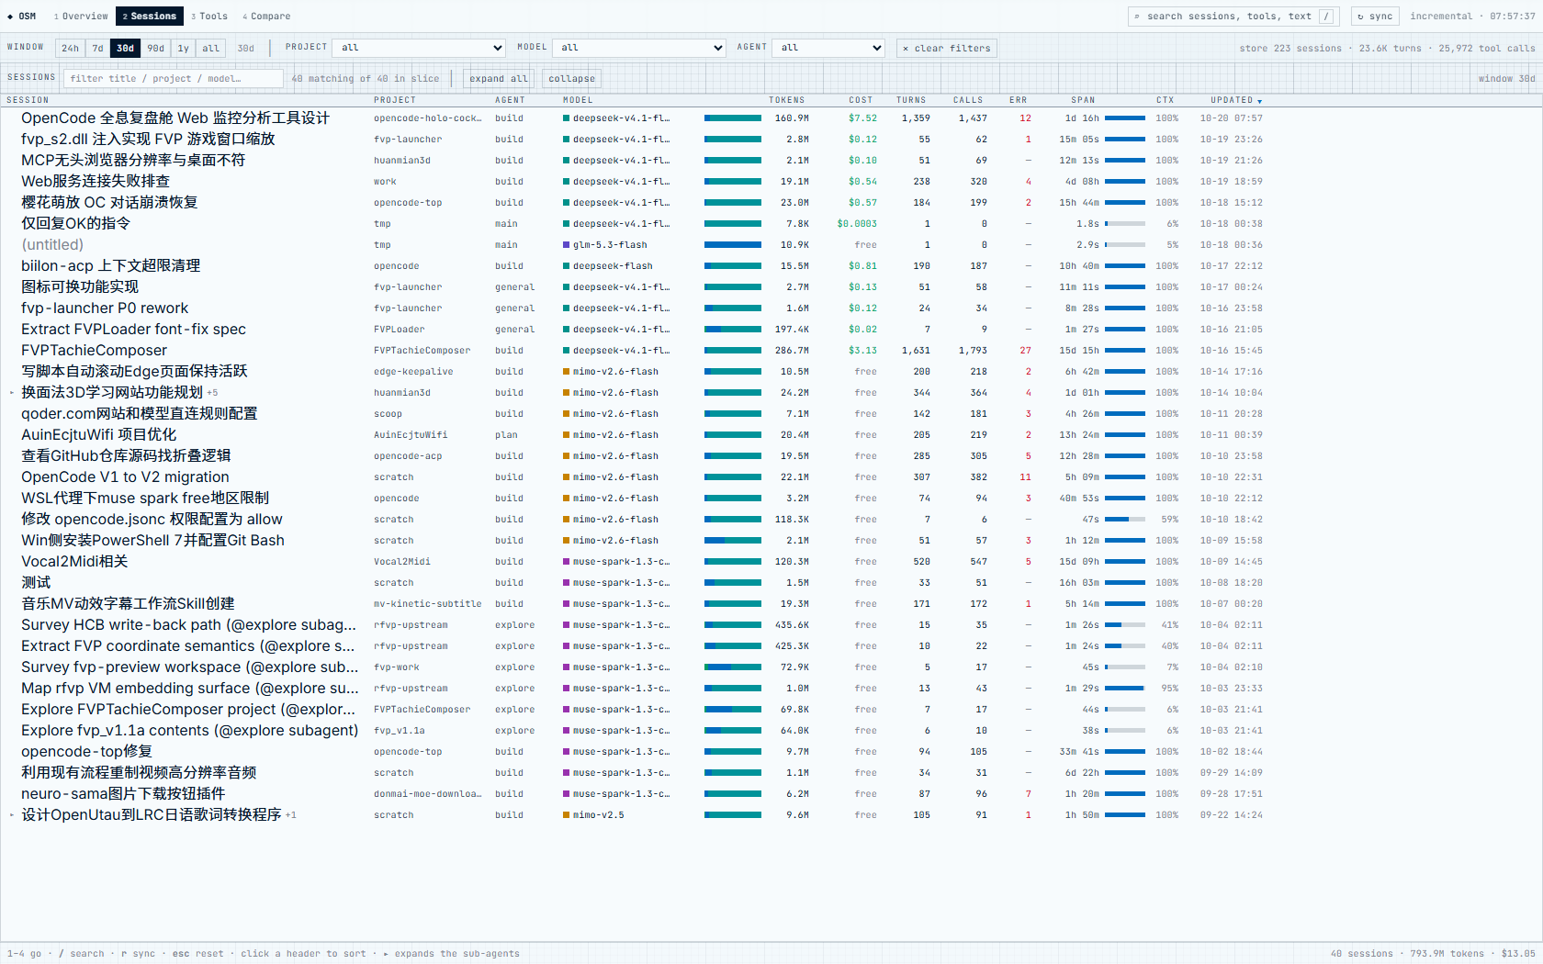
Task: Open the Compare tab
Action: point(266,16)
